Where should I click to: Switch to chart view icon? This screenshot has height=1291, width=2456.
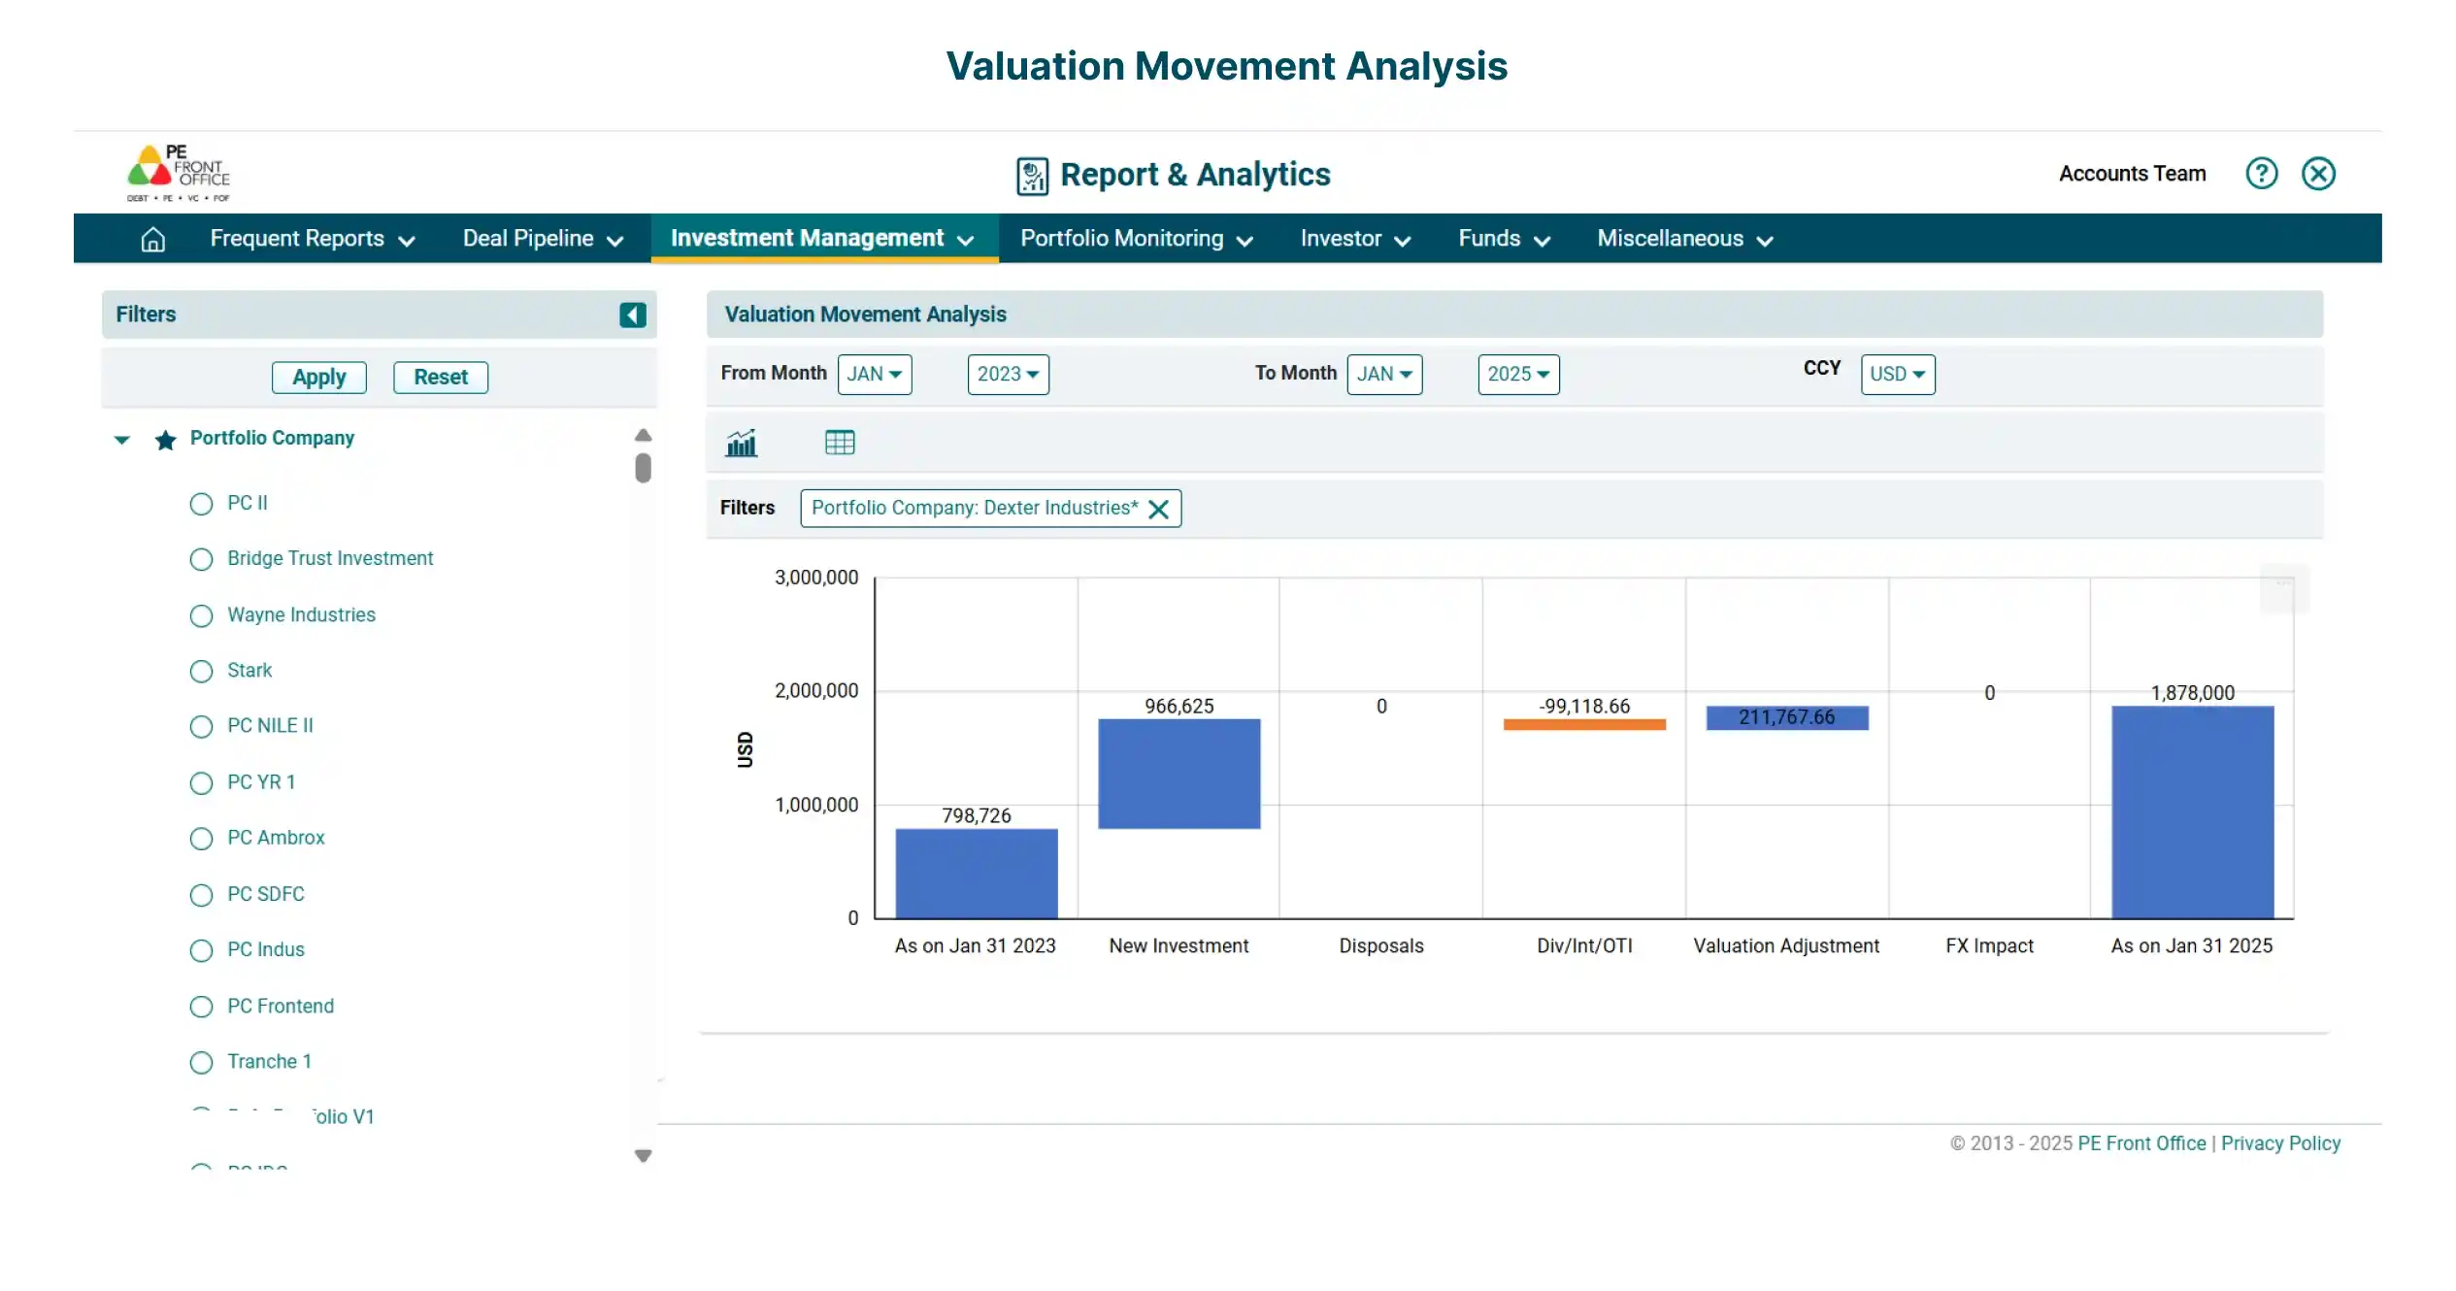[x=742, y=443]
